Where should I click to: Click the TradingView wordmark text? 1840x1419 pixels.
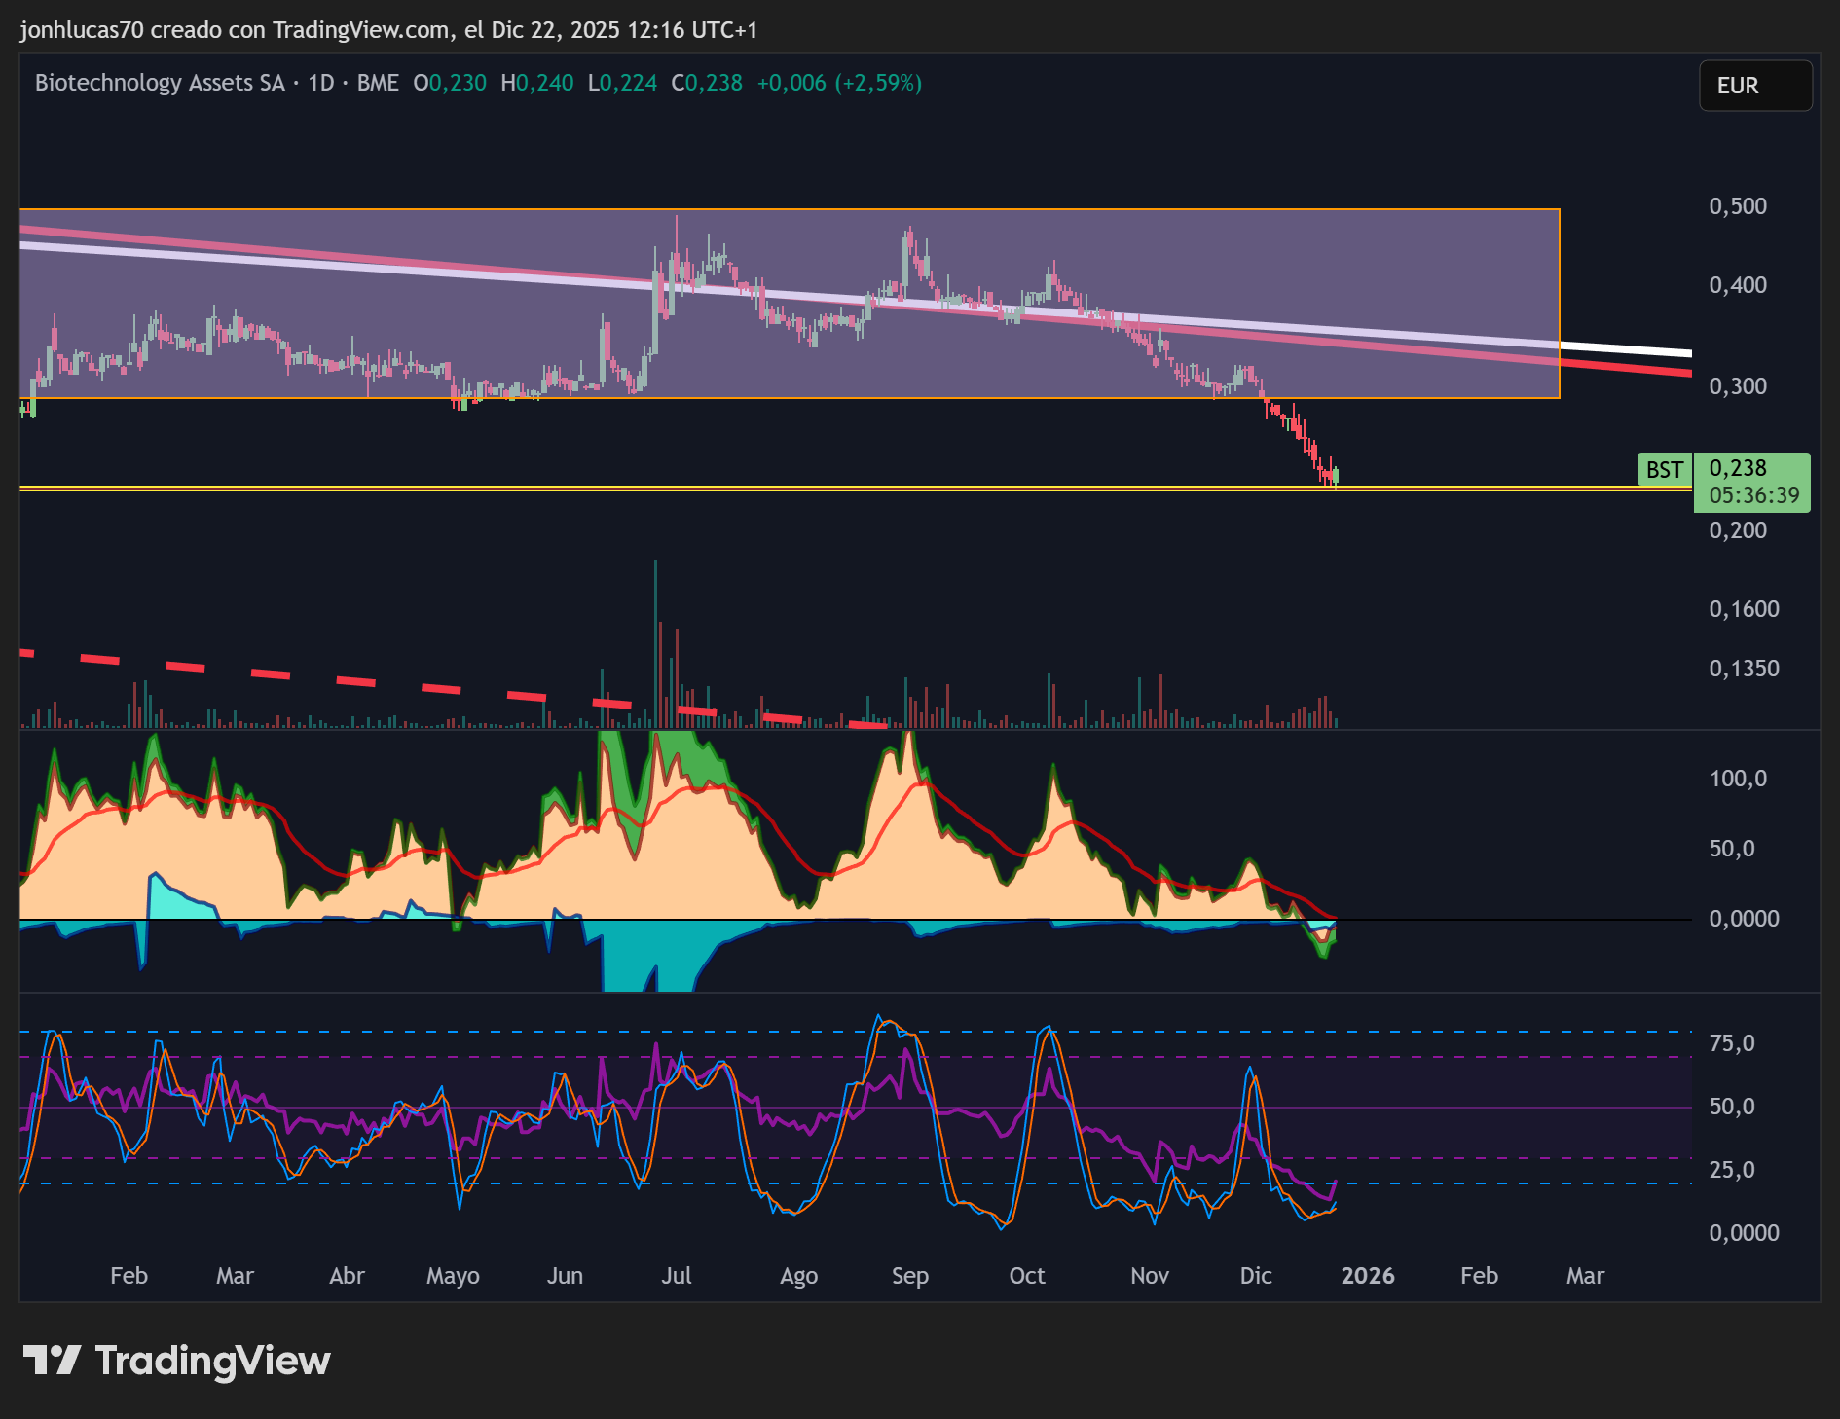coord(212,1360)
